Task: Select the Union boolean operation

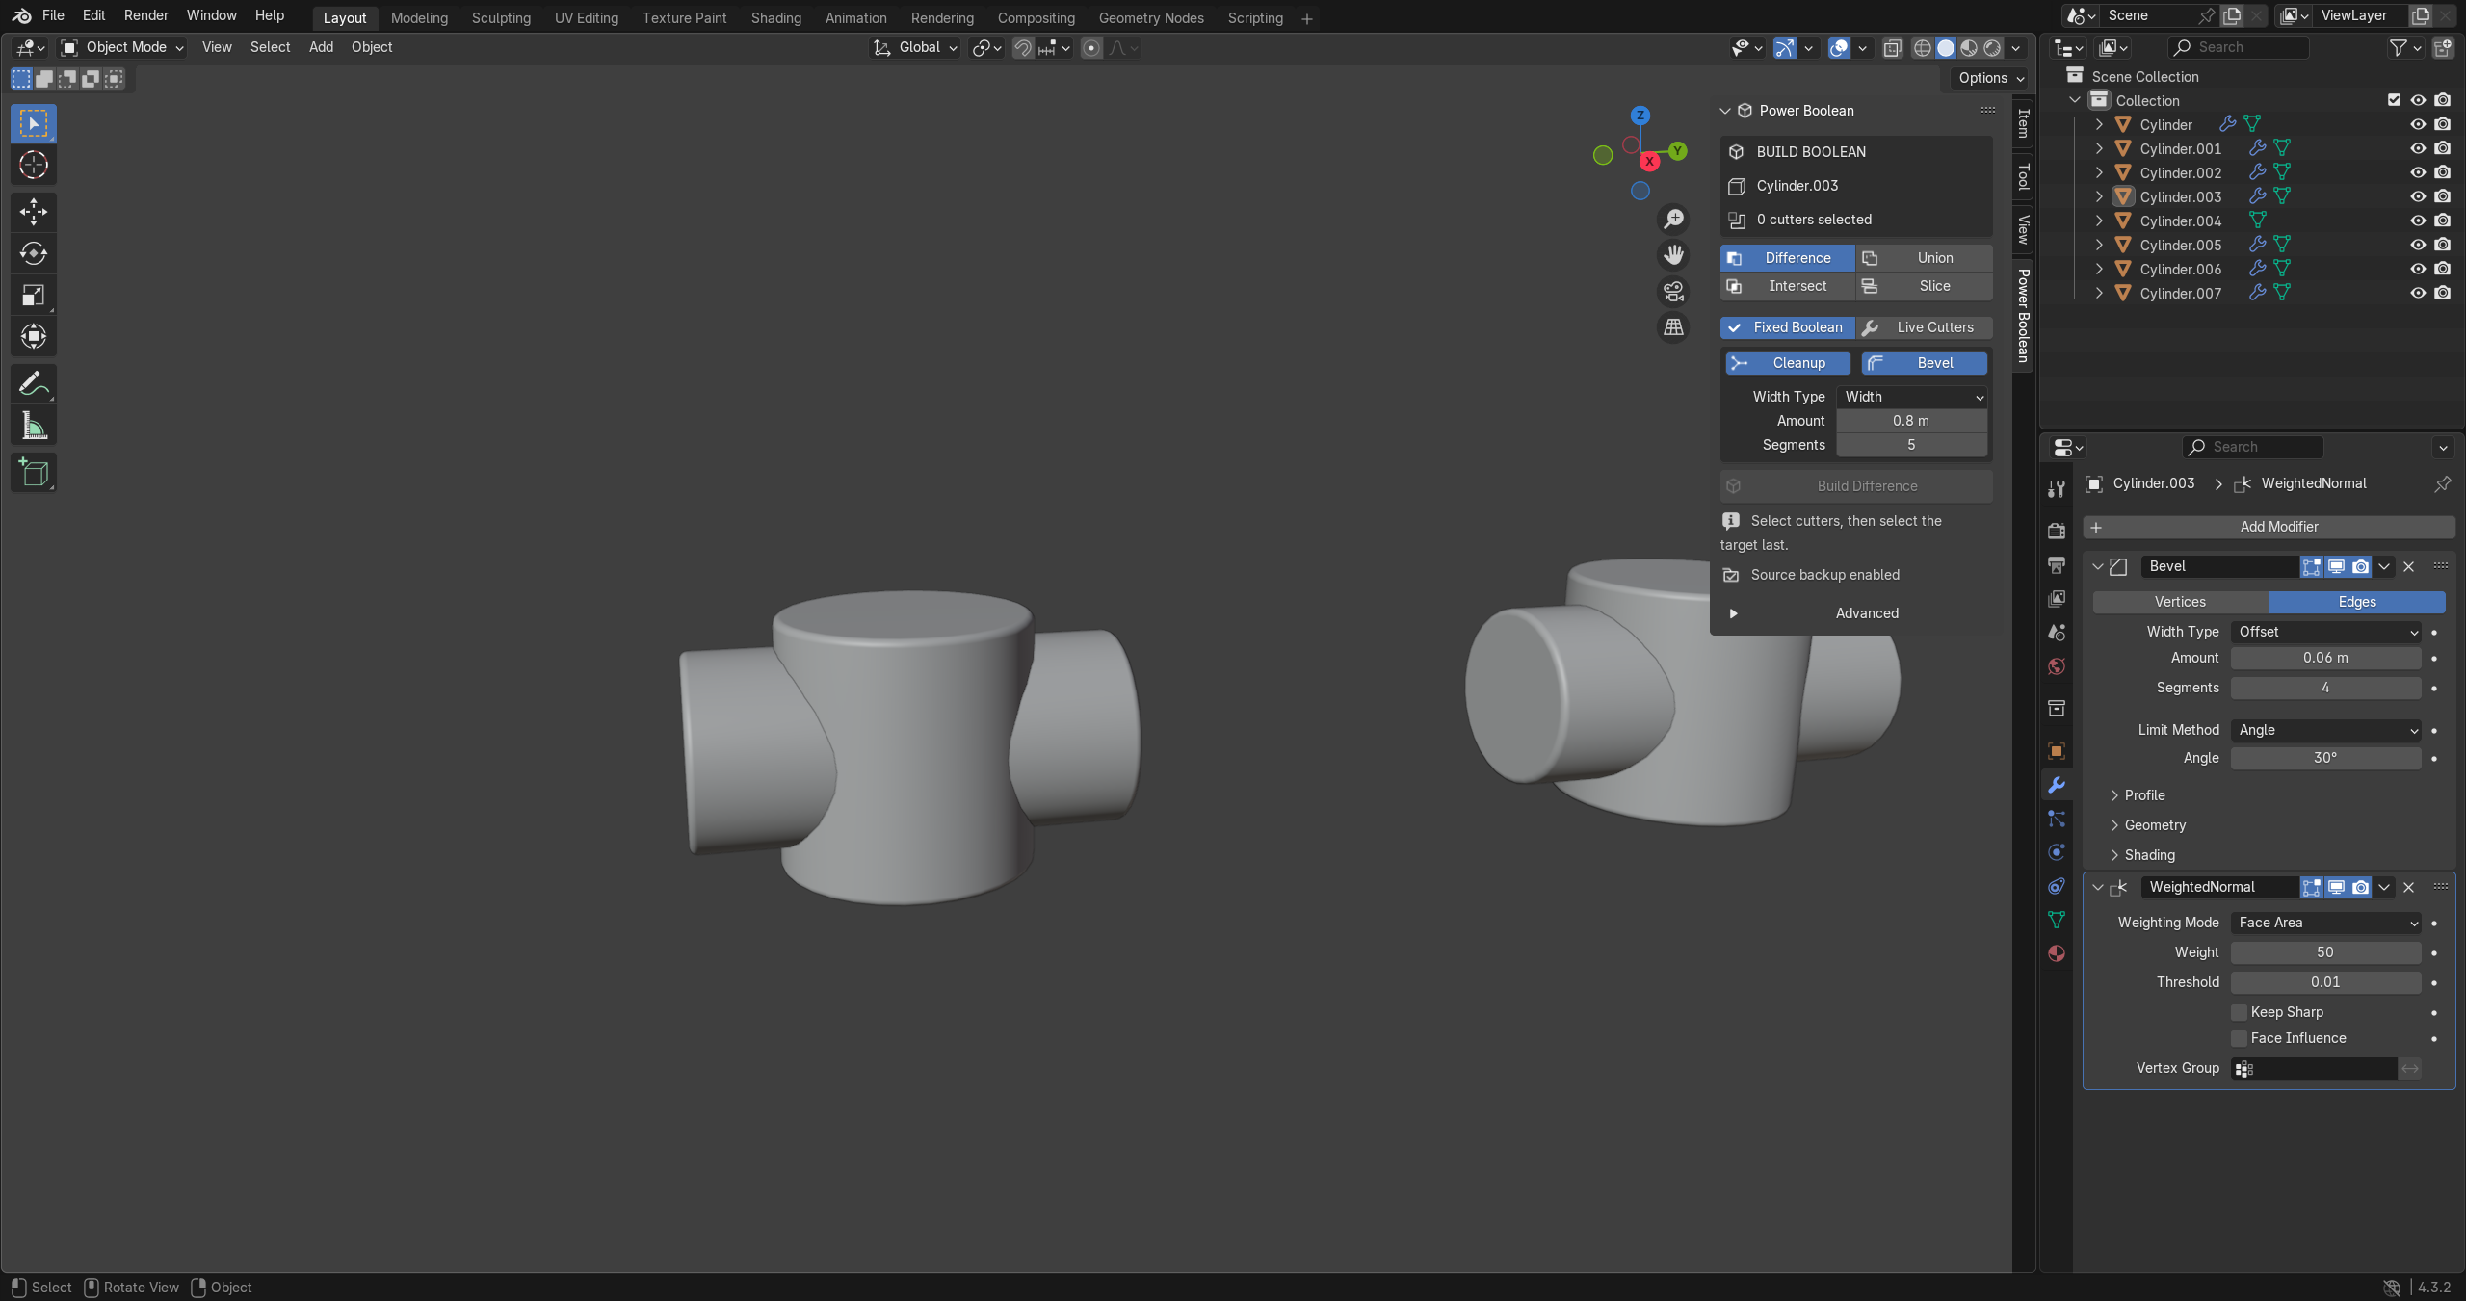Action: click(1924, 258)
